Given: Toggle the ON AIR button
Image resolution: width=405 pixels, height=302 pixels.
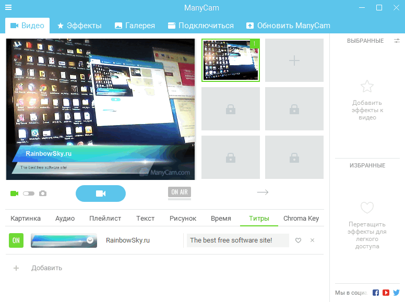Looking at the screenshot, I should [x=180, y=192].
